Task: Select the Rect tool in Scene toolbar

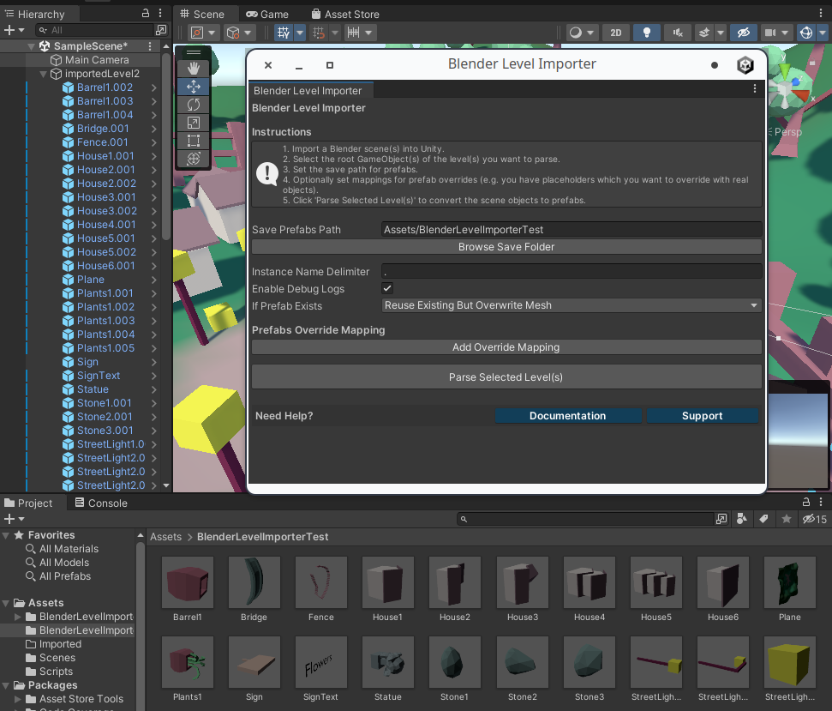Action: (x=193, y=141)
